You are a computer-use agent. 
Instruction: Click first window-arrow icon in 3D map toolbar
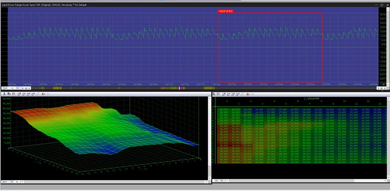tap(19, 94)
